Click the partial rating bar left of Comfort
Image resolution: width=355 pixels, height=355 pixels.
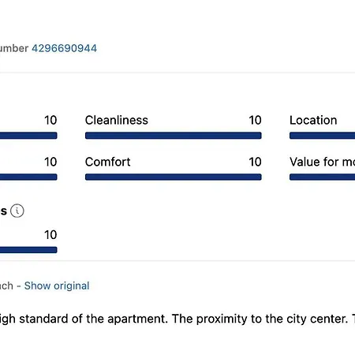pos(28,177)
